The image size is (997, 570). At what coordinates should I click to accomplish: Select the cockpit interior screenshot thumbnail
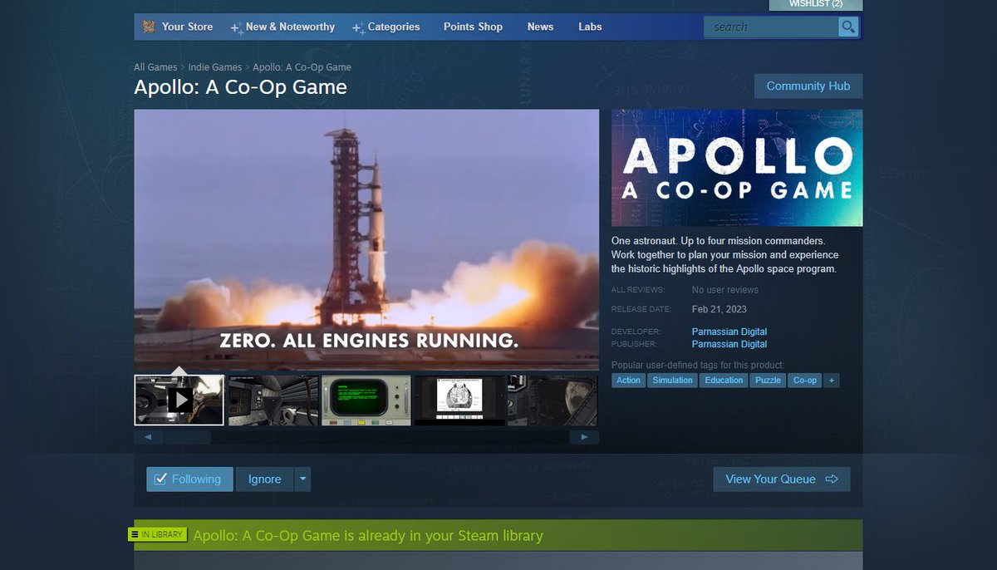pos(273,400)
